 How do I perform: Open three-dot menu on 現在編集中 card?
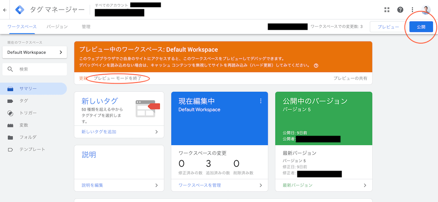261,101
